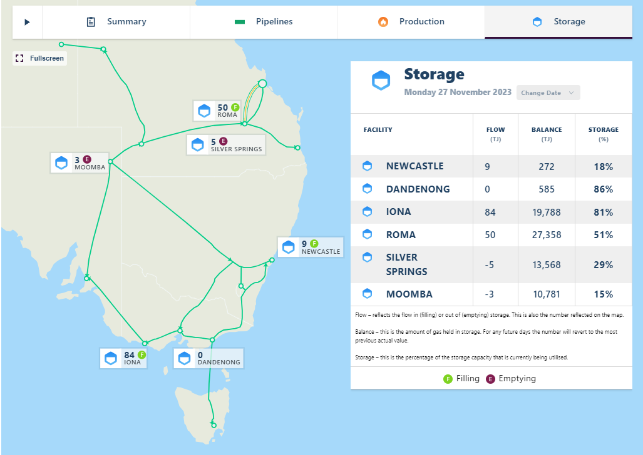Select the Storage tab
The image size is (643, 455).
point(558,22)
